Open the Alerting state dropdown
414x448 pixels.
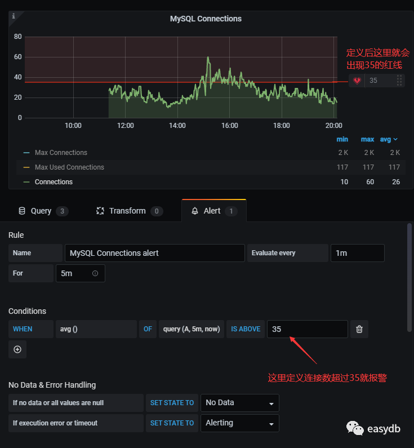(239, 423)
